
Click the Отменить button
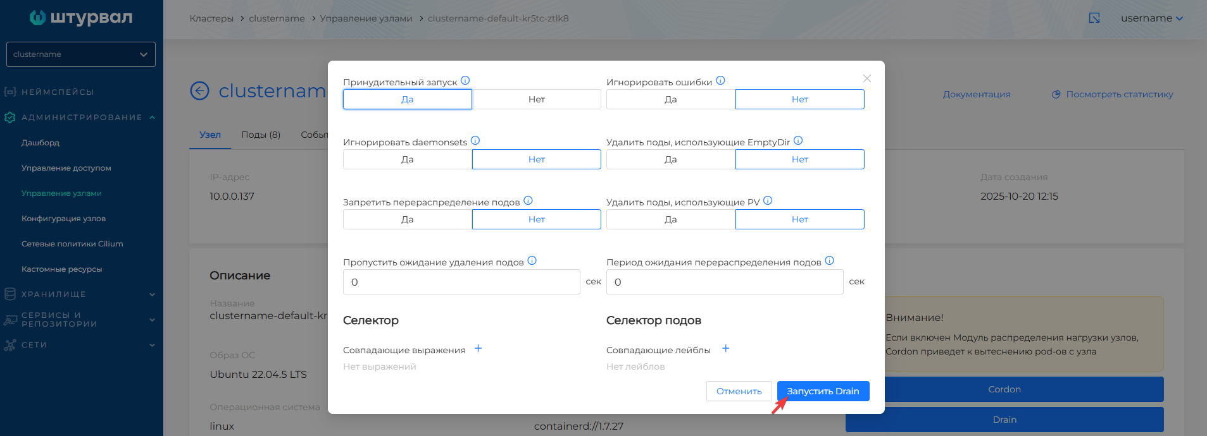pos(739,391)
